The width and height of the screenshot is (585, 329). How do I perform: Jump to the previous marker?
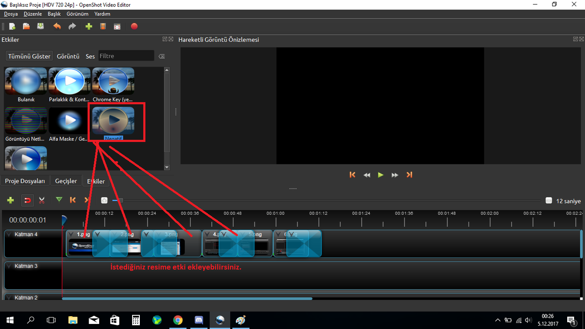[x=73, y=200]
